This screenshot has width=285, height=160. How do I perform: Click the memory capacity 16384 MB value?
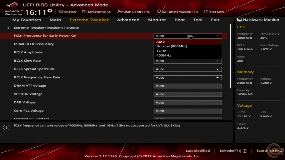pyautogui.click(x=245, y=94)
